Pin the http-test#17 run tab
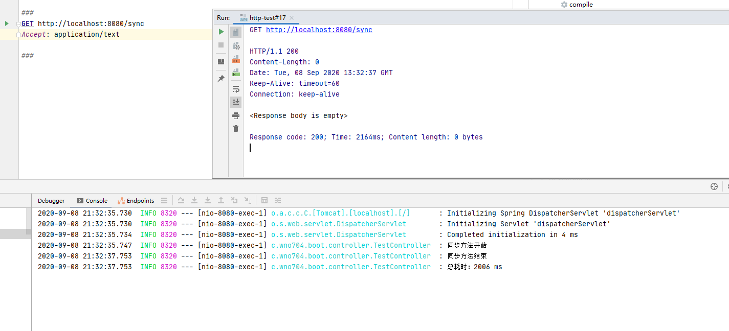 pyautogui.click(x=221, y=79)
